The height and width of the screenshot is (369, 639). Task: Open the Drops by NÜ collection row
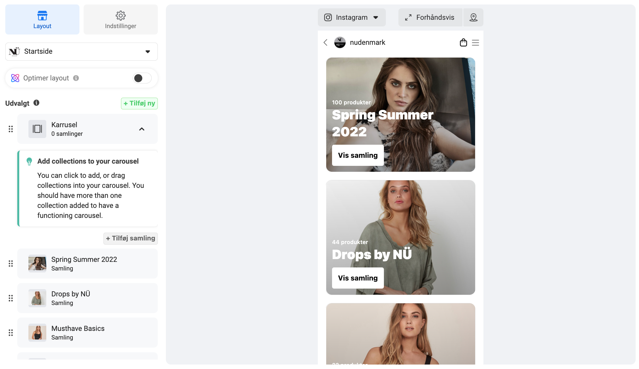click(88, 298)
